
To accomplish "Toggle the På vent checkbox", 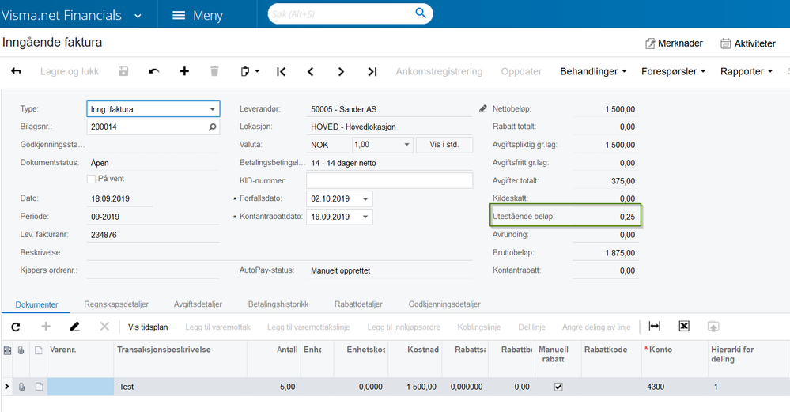I will [91, 180].
